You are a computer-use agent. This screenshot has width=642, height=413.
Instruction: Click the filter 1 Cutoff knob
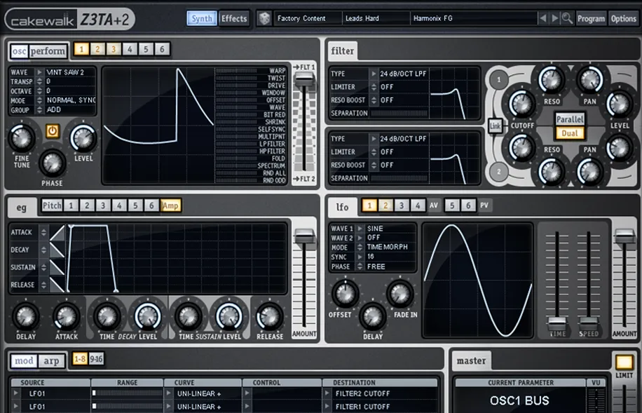click(522, 104)
